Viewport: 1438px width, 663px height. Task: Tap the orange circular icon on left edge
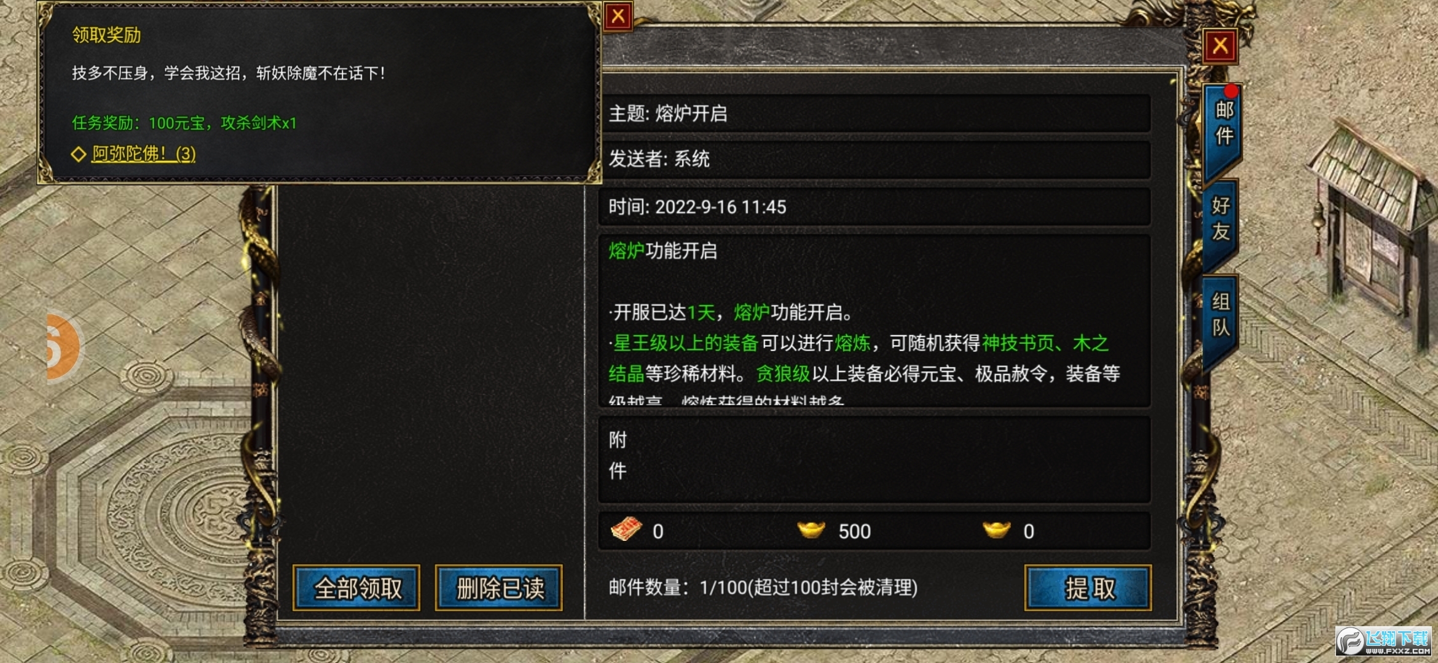tap(63, 347)
